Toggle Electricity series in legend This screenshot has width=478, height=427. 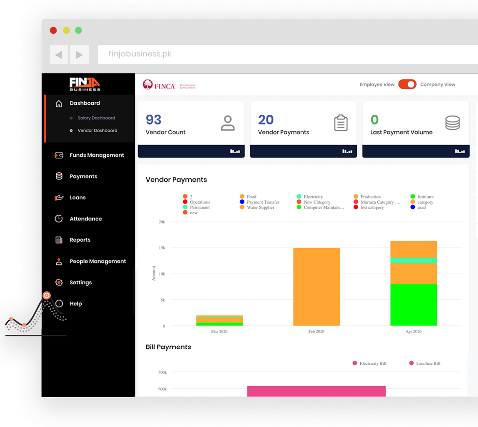tap(309, 196)
